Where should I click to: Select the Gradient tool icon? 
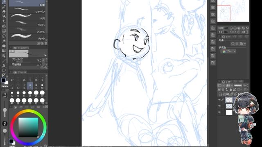pyautogui.click(x=4, y=51)
